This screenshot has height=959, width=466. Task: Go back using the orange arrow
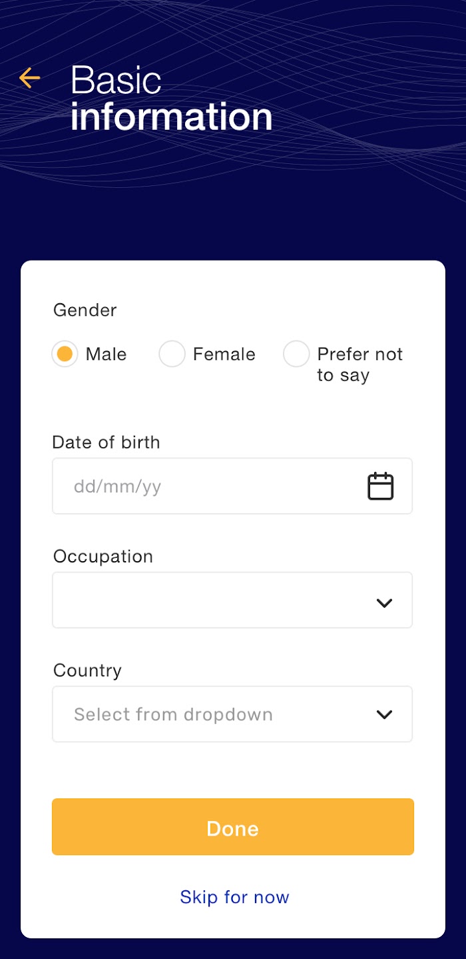point(29,78)
